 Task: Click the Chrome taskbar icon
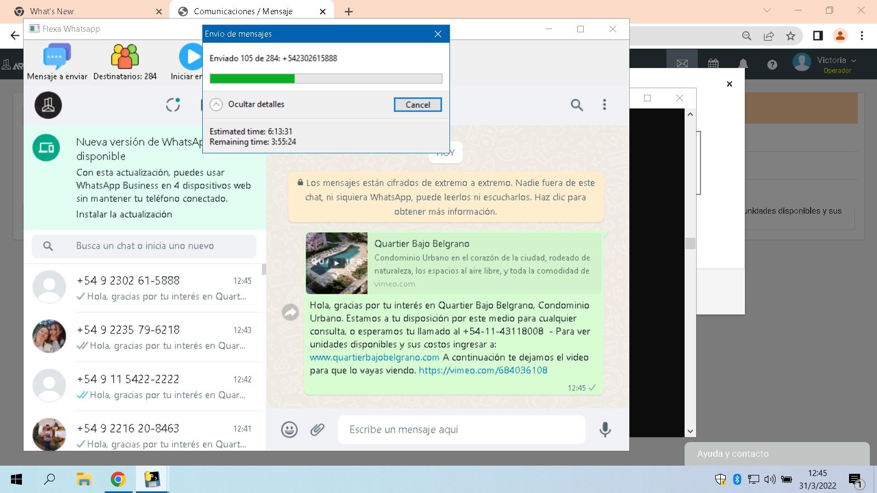(x=118, y=479)
